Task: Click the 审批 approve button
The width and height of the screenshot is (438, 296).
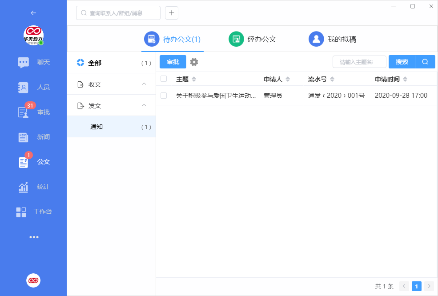Action: coord(173,62)
